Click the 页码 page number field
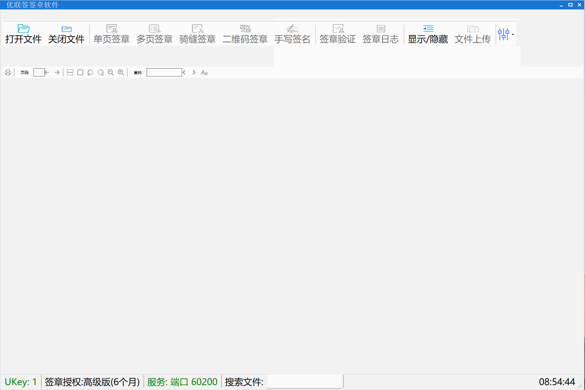The height and width of the screenshot is (390, 585). (x=39, y=72)
